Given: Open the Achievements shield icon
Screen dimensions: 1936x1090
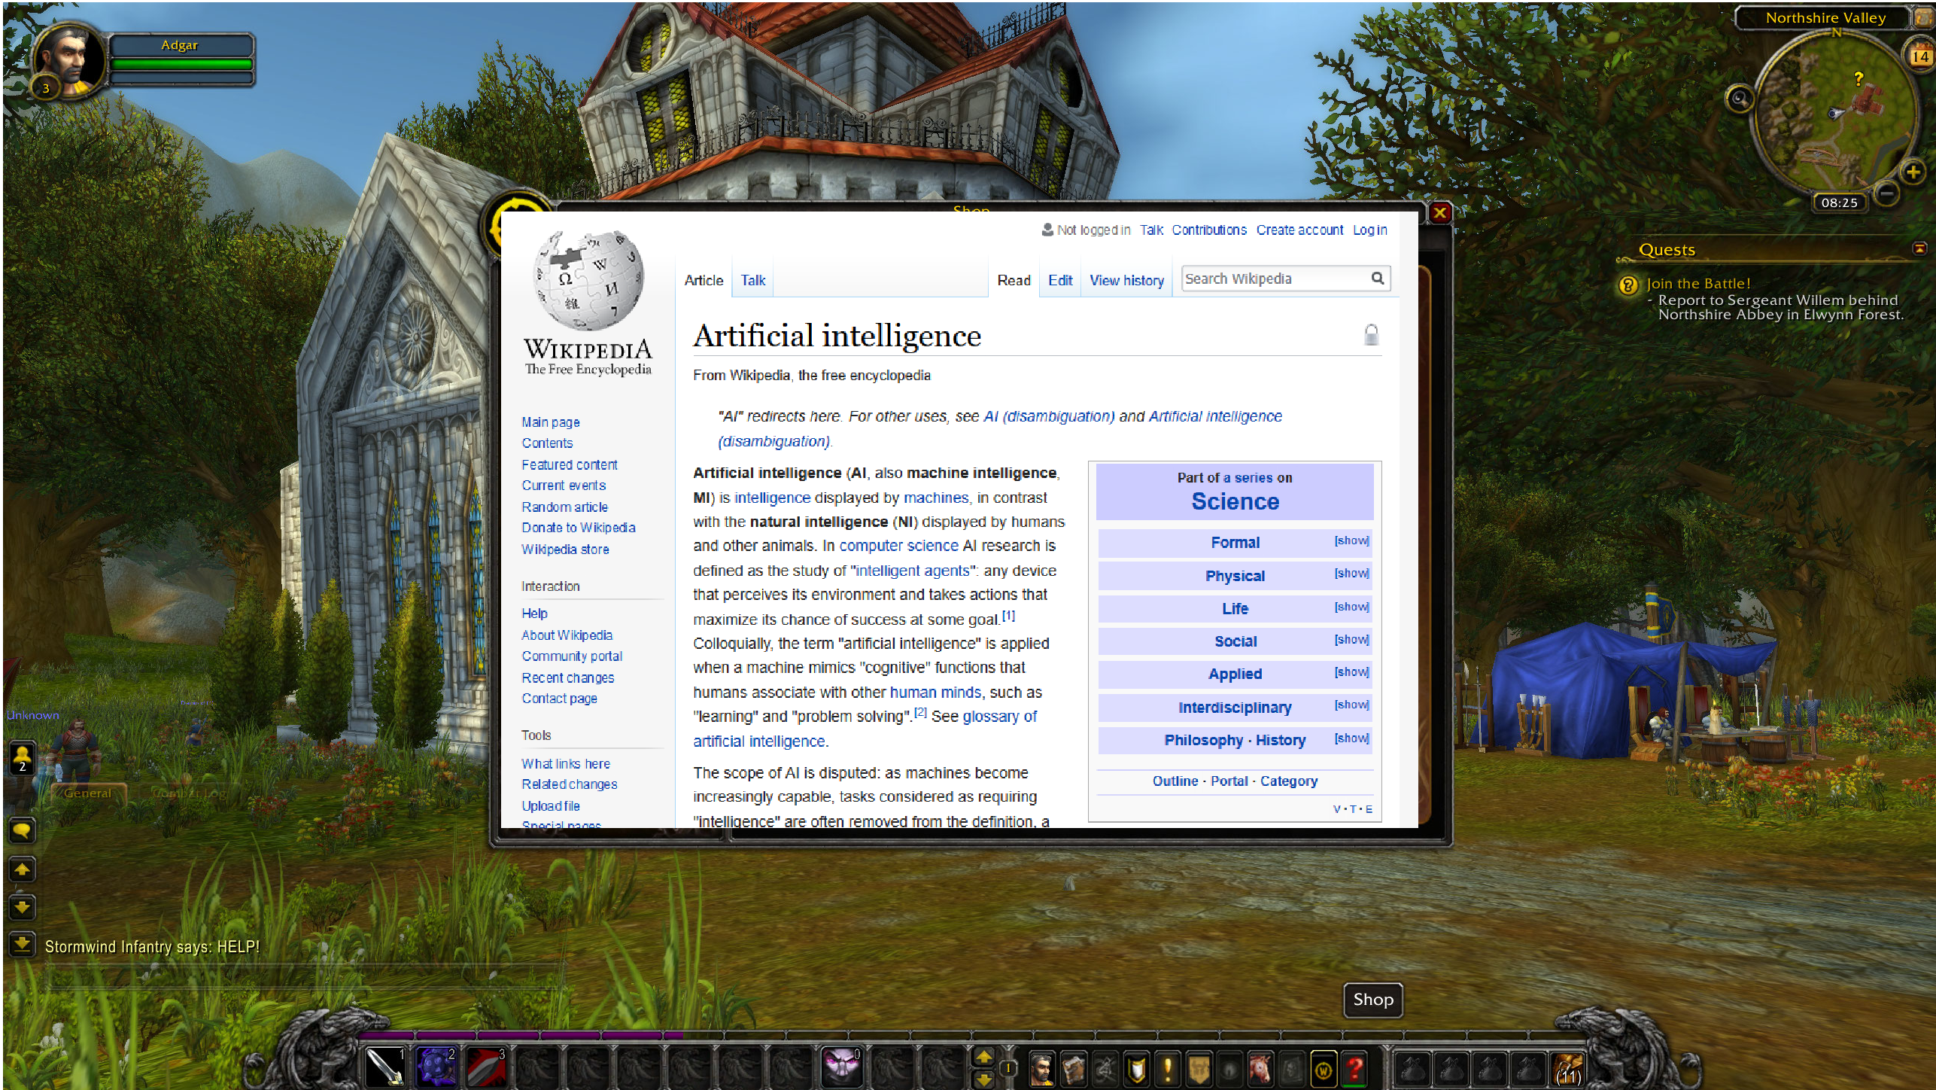Looking at the screenshot, I should pos(1137,1069).
